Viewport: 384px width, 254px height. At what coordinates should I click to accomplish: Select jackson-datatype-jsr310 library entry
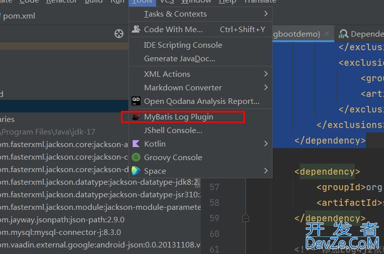[x=100, y=194]
